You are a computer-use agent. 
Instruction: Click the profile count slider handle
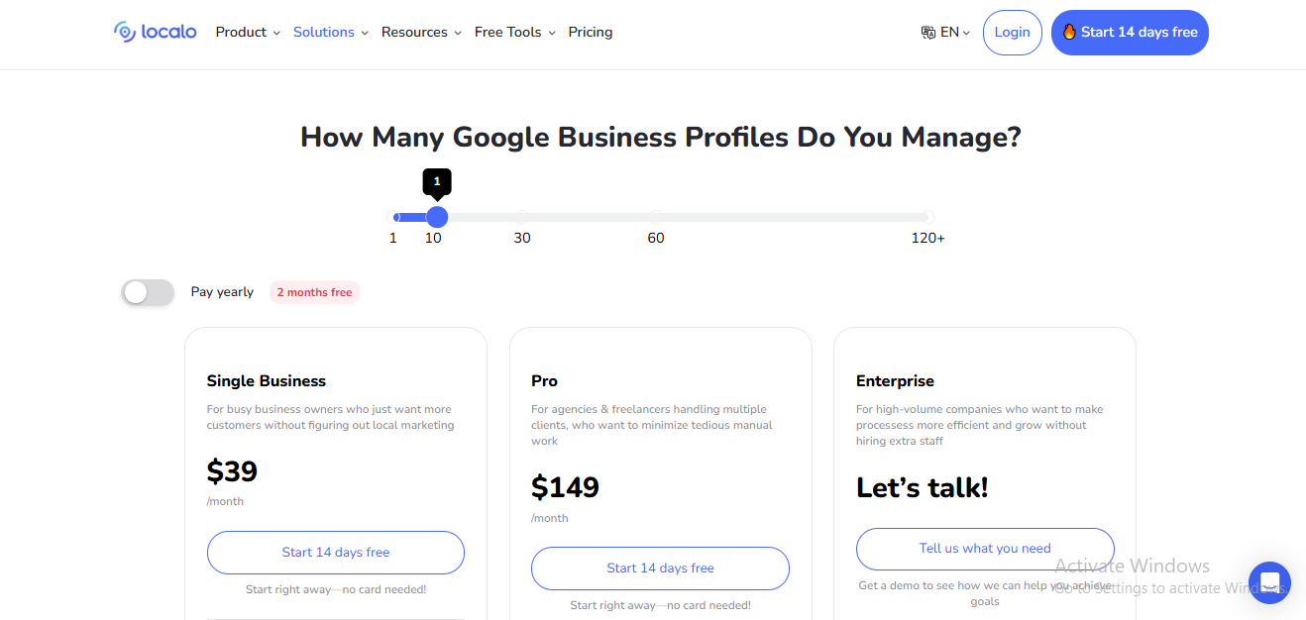(437, 217)
